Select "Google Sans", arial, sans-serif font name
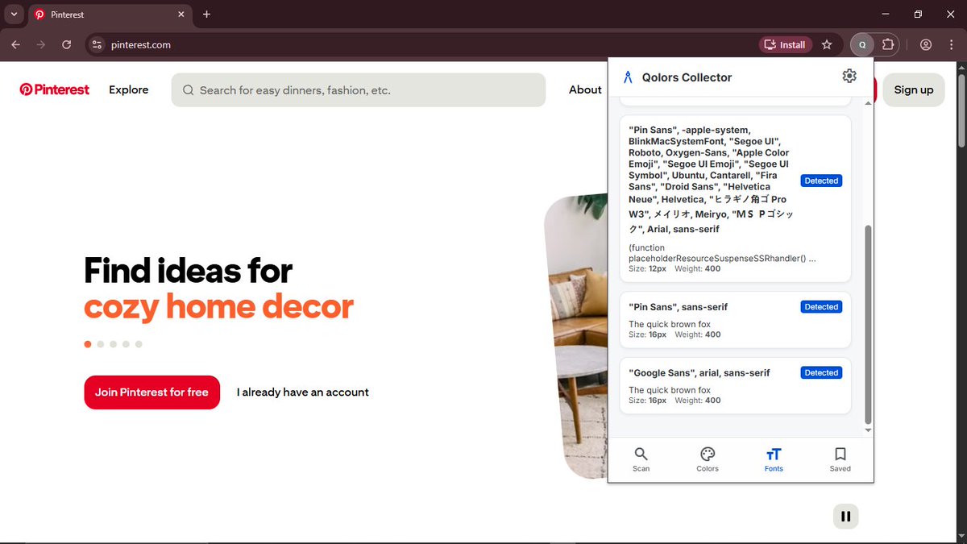The height and width of the screenshot is (544, 967). point(699,373)
